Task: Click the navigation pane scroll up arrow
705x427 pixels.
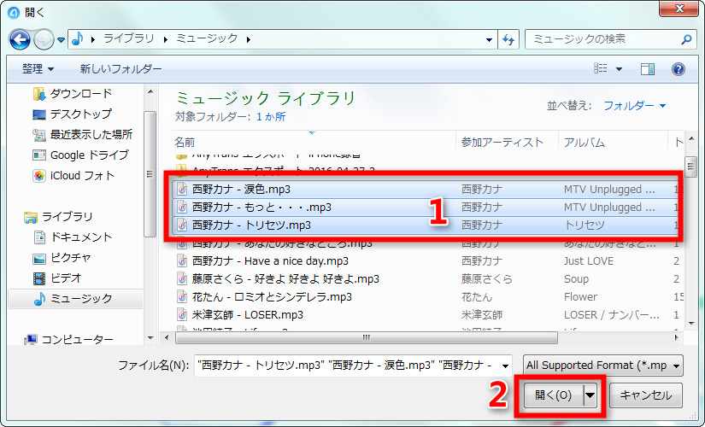Action: 150,91
